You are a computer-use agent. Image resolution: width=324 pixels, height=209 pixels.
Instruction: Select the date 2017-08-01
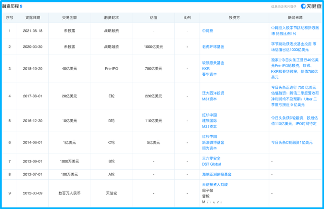pos(32,96)
